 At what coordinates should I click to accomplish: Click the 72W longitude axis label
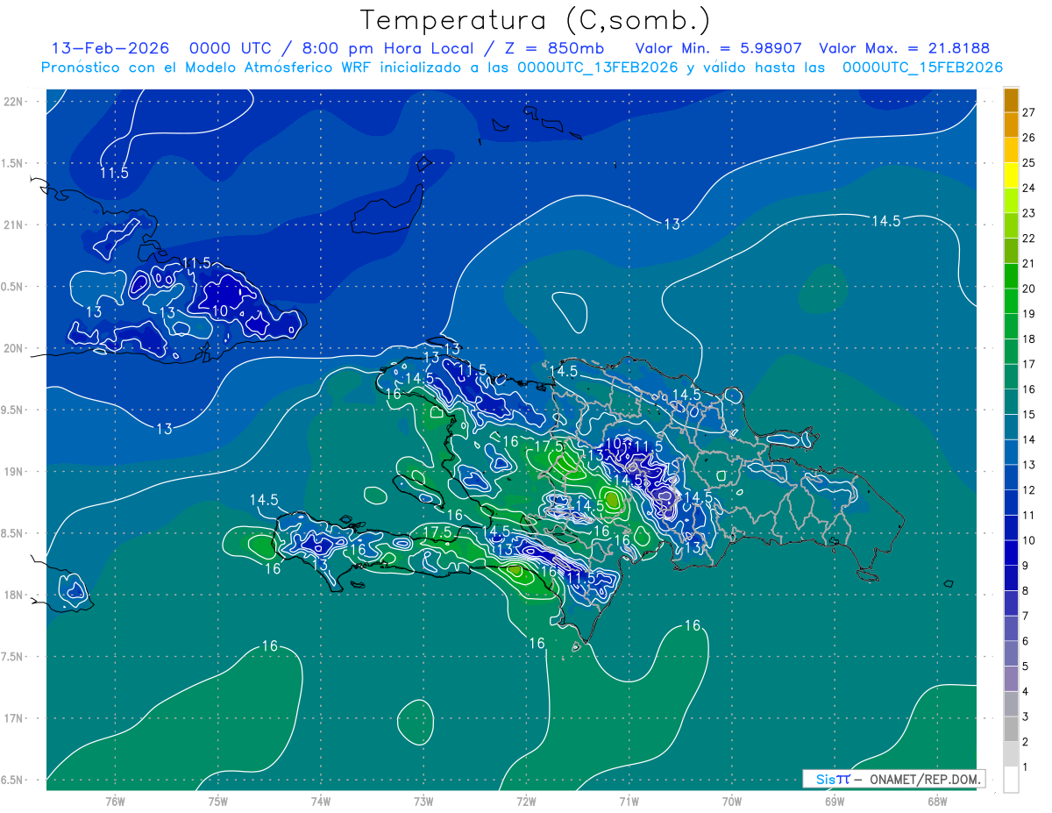point(526,802)
